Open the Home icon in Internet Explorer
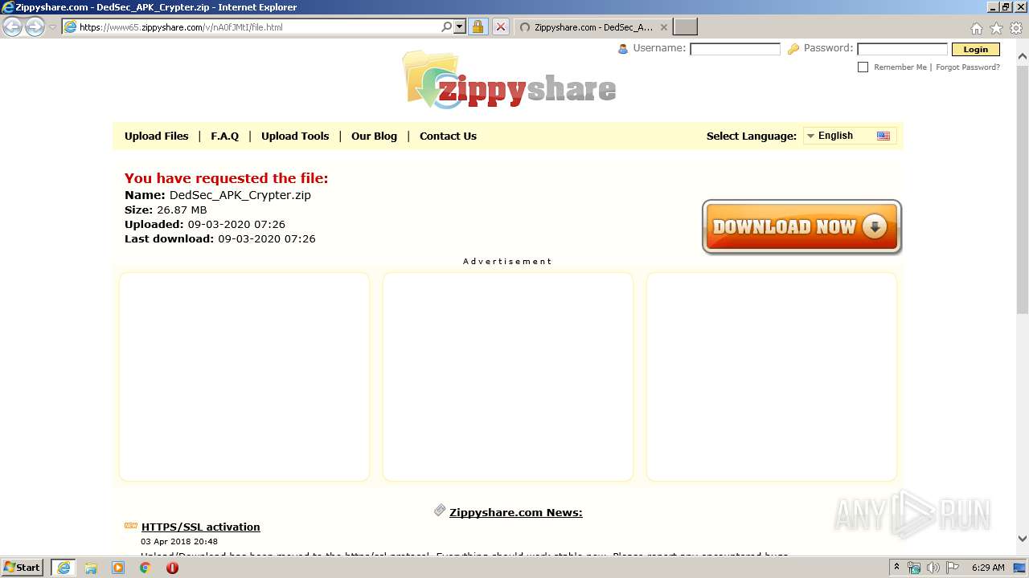Viewport: 1029px width, 578px height. pos(976,27)
